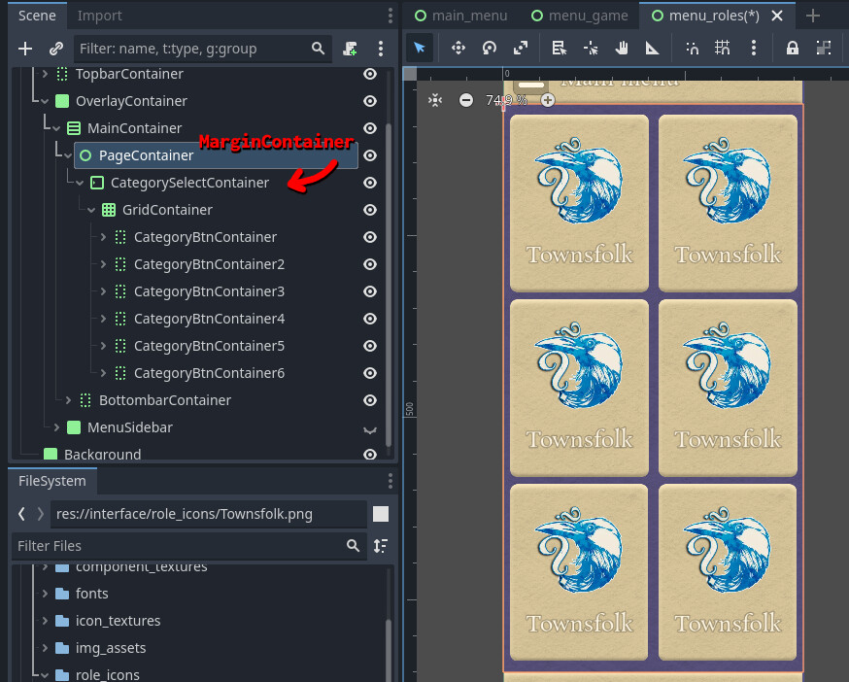849x682 pixels.
Task: Open snapping options three-dot menu
Action: pos(753,48)
